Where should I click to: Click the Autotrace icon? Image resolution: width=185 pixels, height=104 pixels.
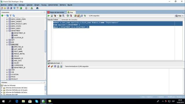point(60,16)
